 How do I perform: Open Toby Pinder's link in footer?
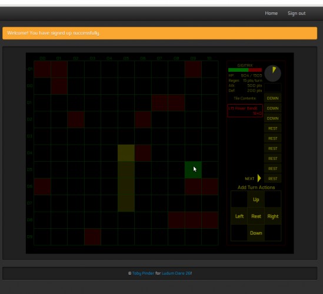(x=143, y=273)
